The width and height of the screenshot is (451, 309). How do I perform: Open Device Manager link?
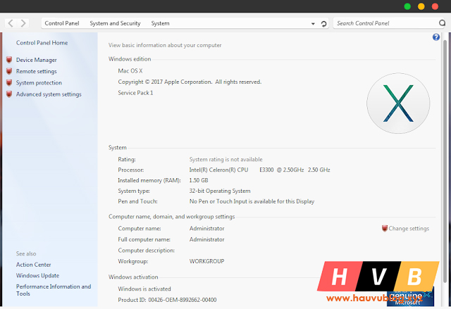(36, 60)
